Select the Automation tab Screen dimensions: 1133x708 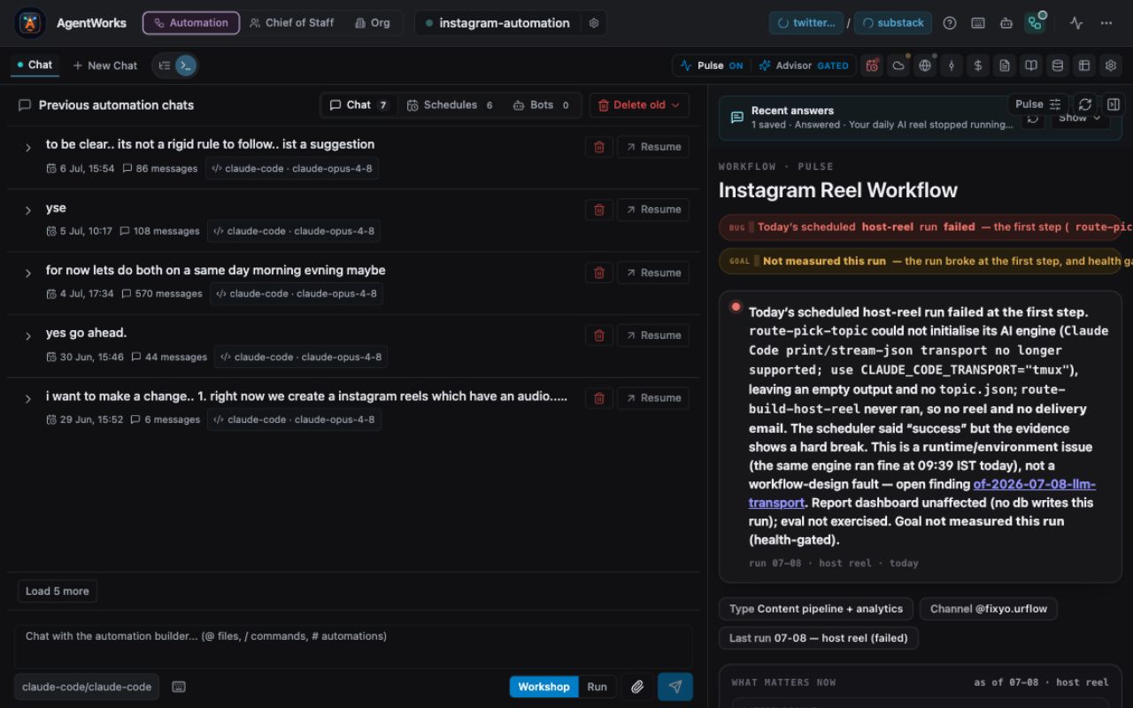(x=191, y=23)
